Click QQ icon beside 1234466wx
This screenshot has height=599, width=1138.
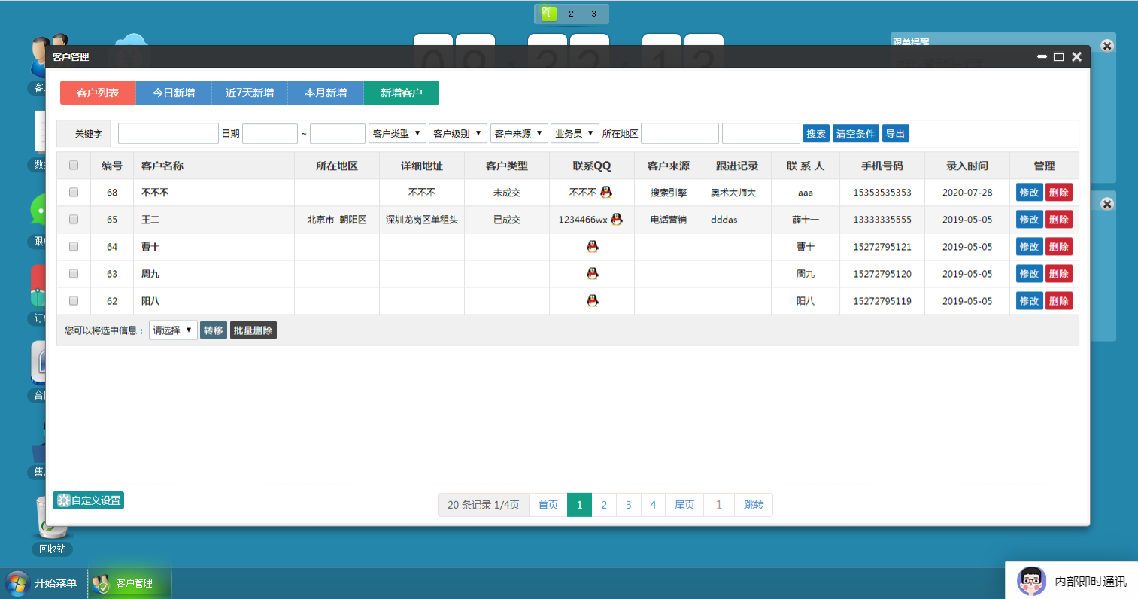click(617, 219)
